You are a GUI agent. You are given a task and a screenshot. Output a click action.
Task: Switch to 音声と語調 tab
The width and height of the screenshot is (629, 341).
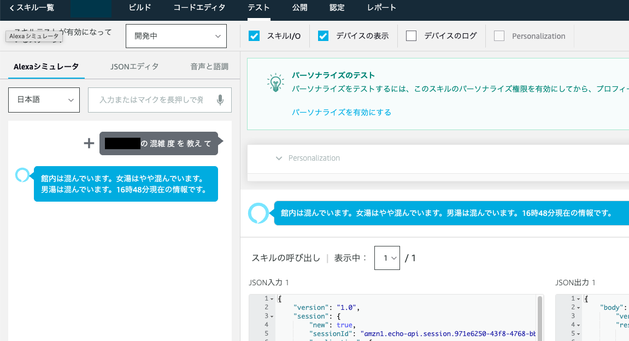(x=209, y=67)
